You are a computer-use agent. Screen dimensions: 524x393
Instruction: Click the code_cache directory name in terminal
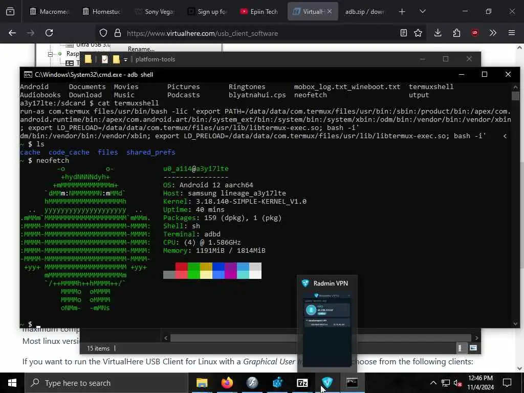tap(69, 152)
